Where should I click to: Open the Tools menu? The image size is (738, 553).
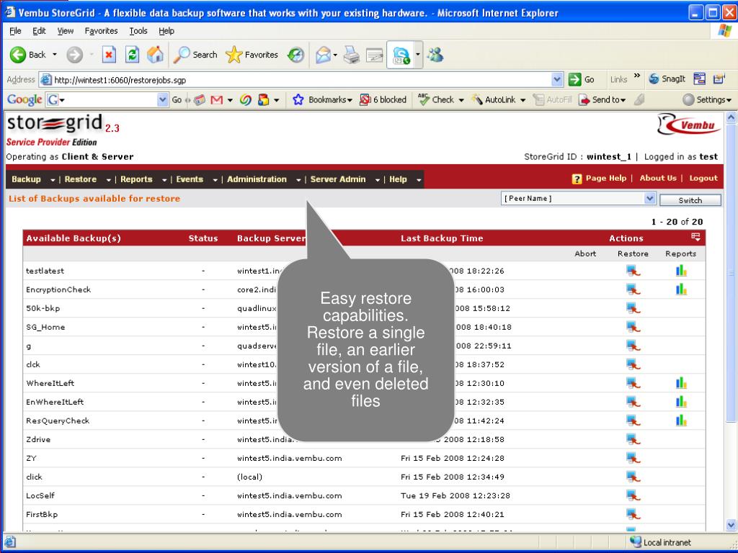pos(138,31)
